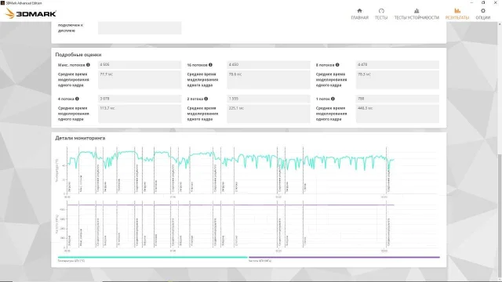Show info for Макс. потоков

click(88, 65)
